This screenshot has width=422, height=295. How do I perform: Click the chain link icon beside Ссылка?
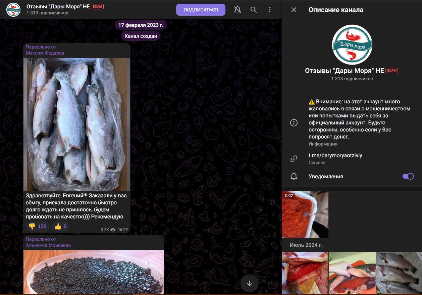(294, 159)
